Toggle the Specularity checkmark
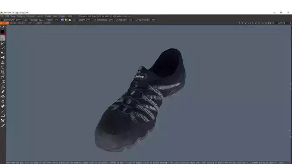This screenshot has height=164, width=292. coord(137,20)
